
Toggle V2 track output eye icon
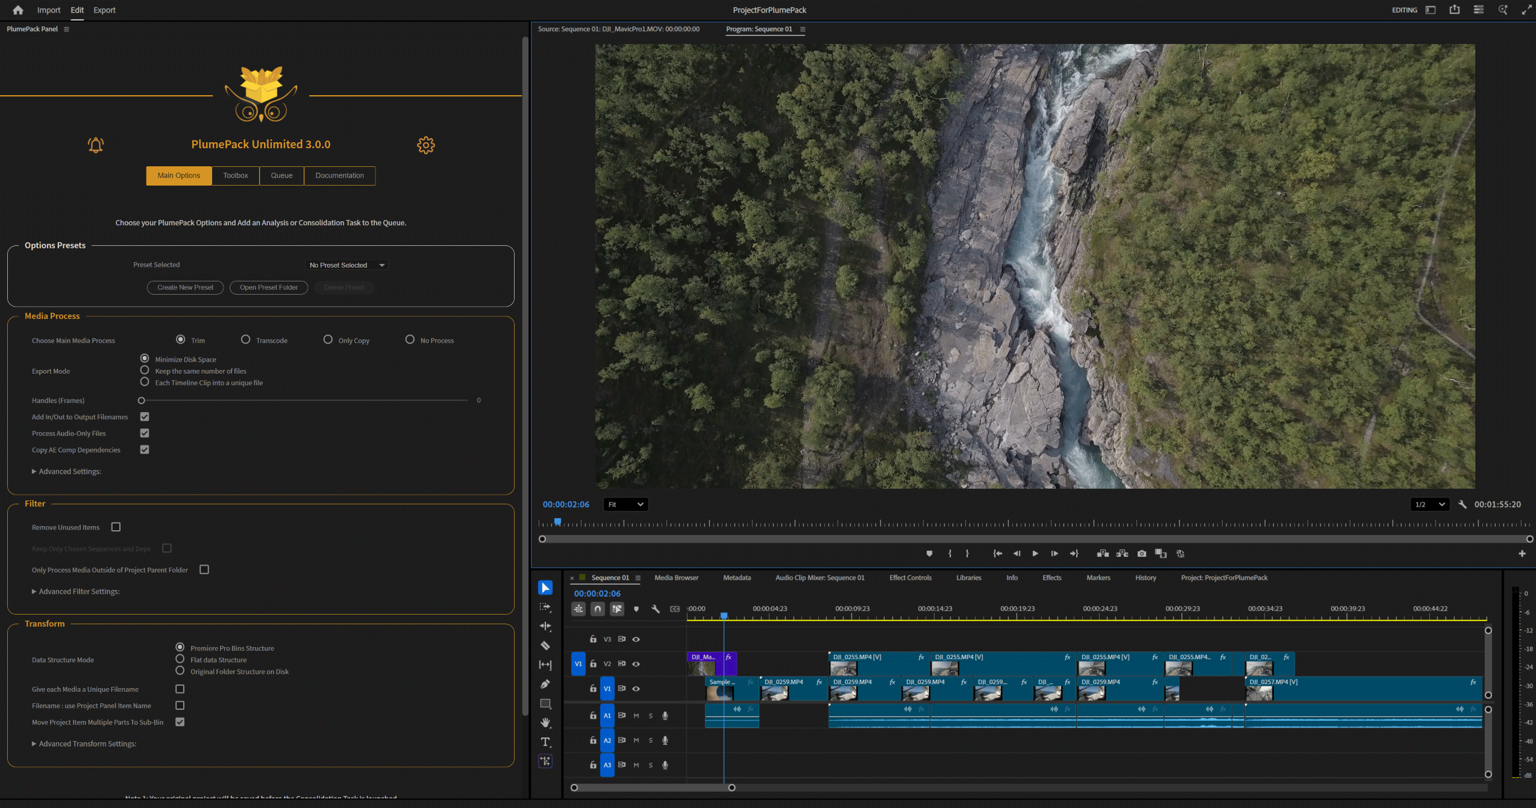pyautogui.click(x=636, y=663)
